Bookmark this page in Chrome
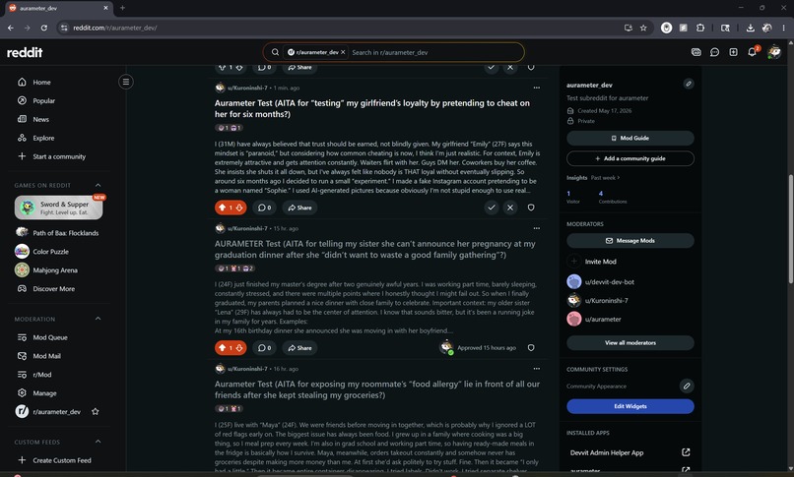 [x=643, y=28]
